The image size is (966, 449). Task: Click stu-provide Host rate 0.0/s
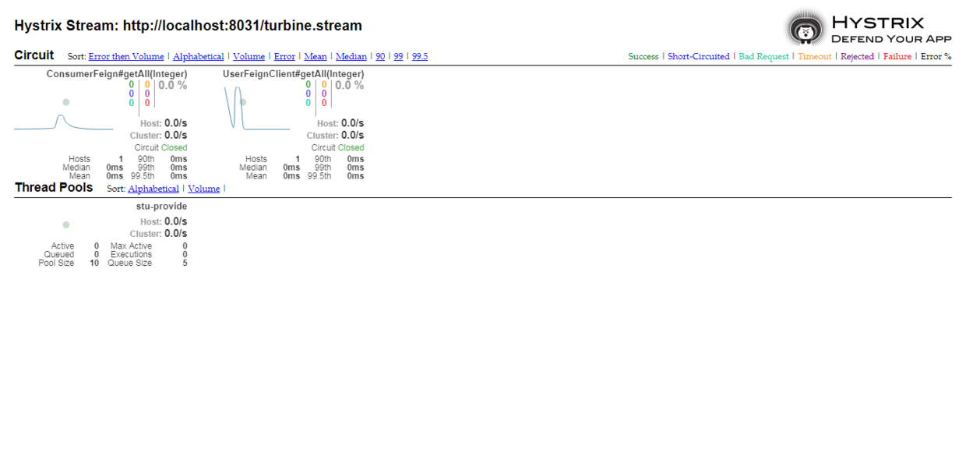pyautogui.click(x=176, y=222)
